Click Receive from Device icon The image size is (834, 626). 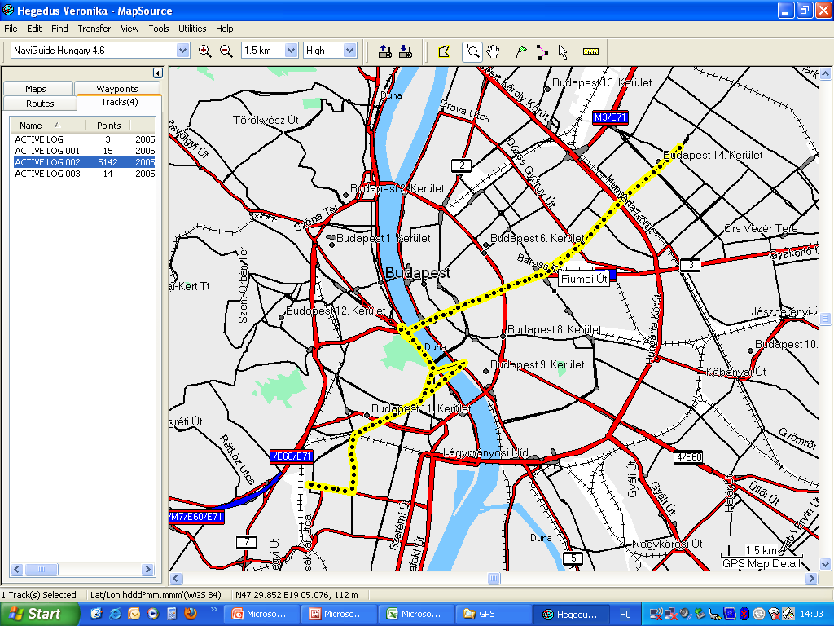pyautogui.click(x=406, y=51)
